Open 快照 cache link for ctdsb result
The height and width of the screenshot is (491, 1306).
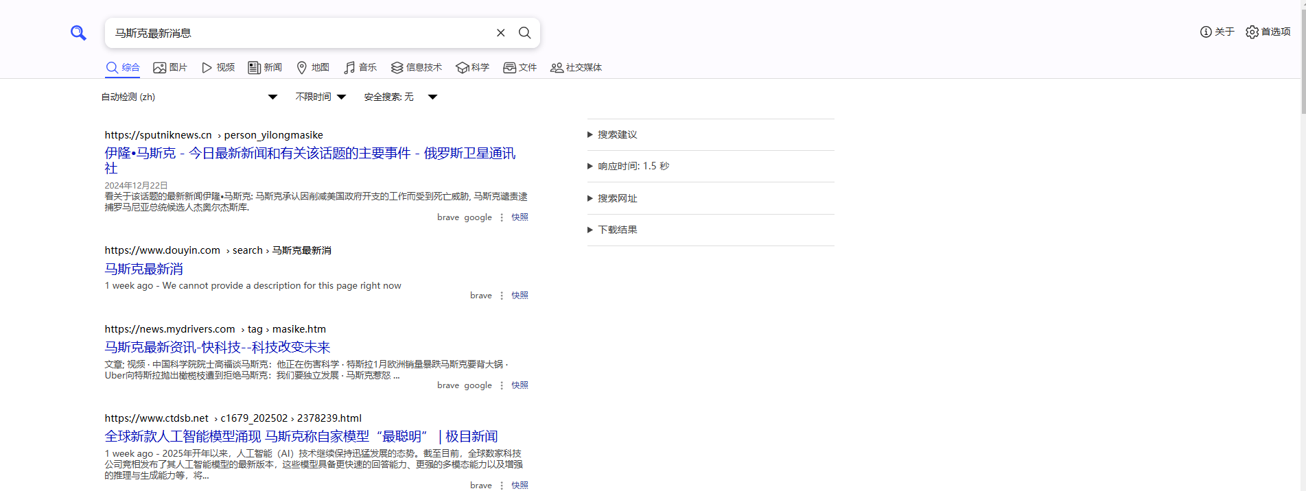coord(520,486)
